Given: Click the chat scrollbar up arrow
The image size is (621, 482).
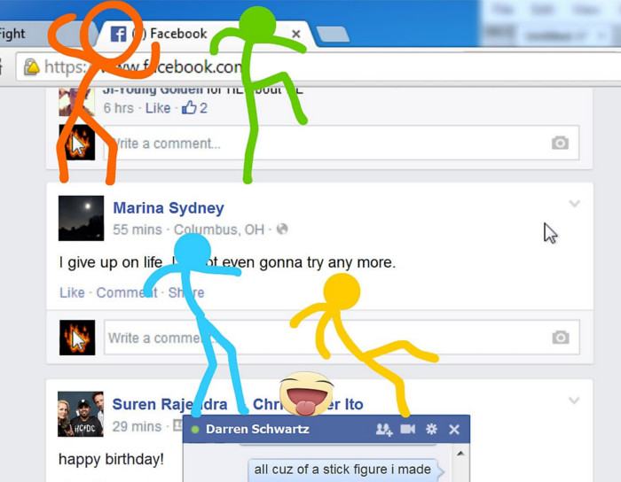Looking at the screenshot, I should 460,454.
